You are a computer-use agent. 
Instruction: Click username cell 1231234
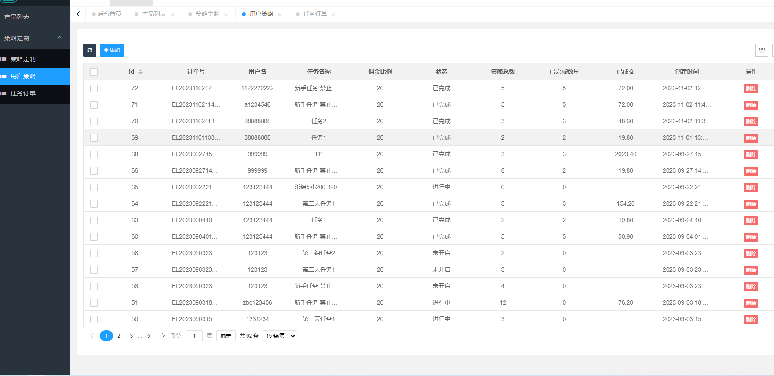point(257,319)
